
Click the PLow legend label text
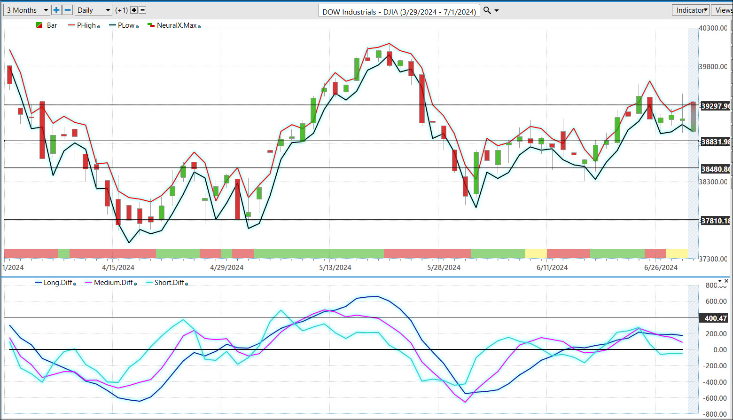(126, 25)
